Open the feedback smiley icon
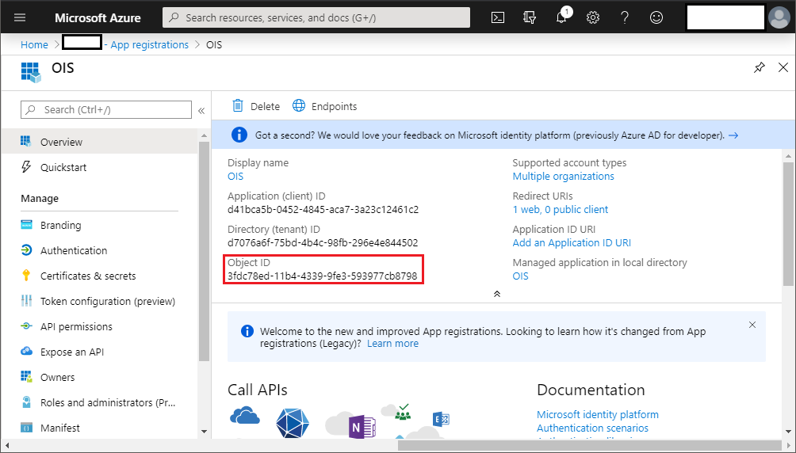The width and height of the screenshot is (796, 453). [656, 17]
